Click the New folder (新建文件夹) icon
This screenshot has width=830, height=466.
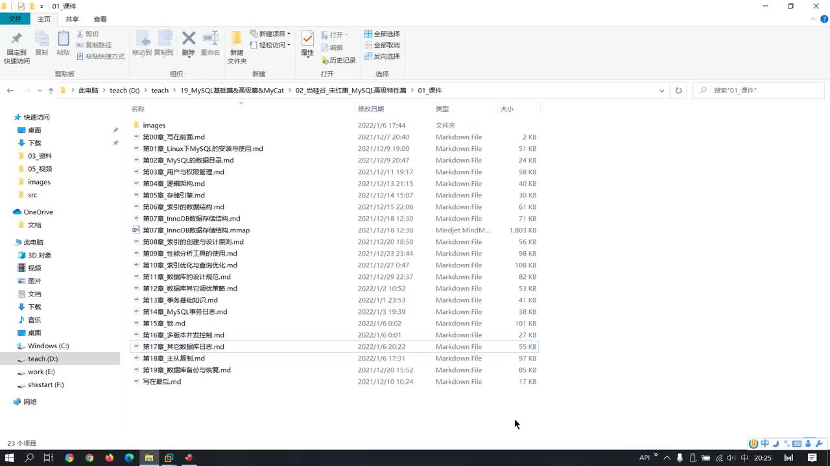coord(237,39)
